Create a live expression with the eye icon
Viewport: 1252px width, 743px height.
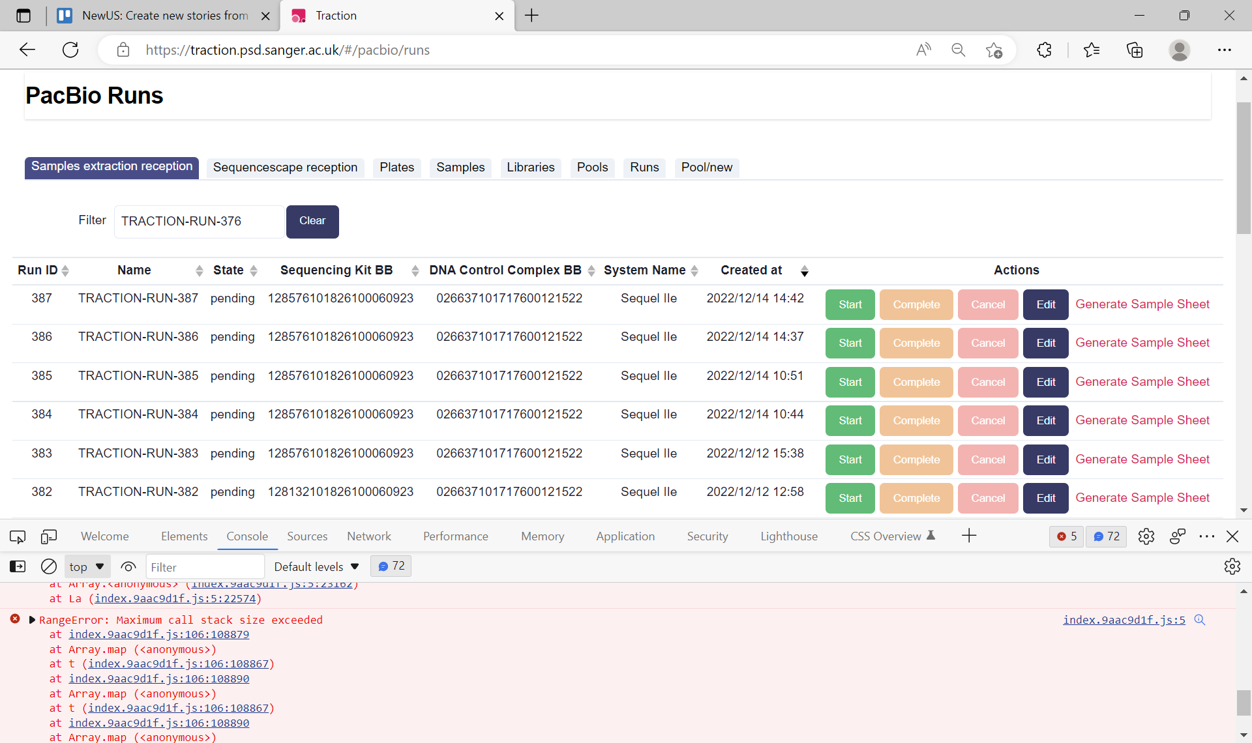pyautogui.click(x=128, y=566)
